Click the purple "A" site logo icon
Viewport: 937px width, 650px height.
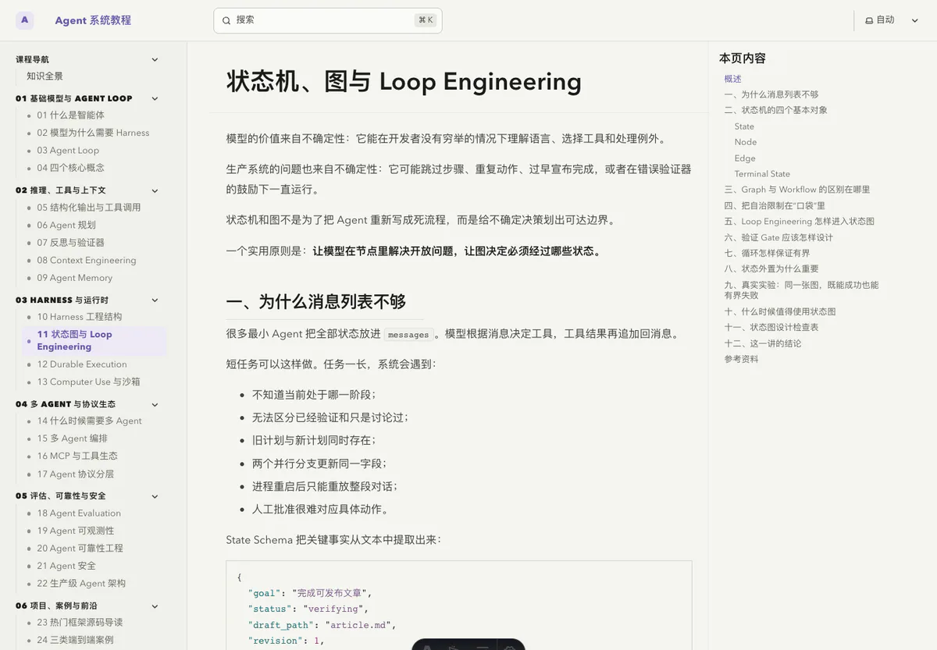pos(24,20)
